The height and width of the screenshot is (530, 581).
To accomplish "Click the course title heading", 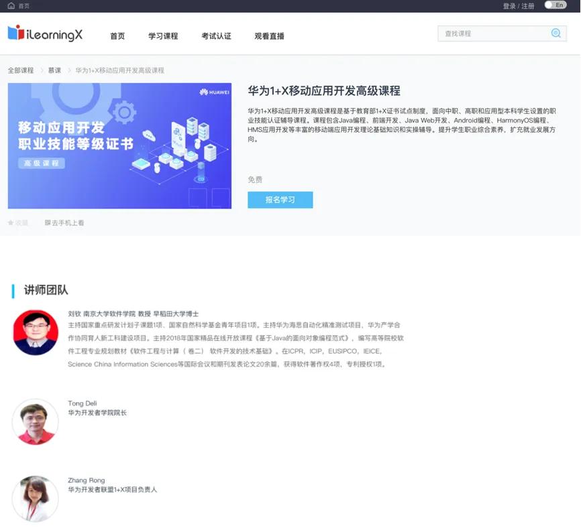I will [x=324, y=90].
